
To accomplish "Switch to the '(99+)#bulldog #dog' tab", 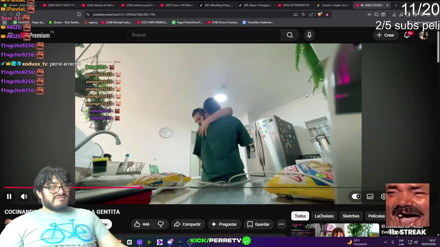I will coord(216,5).
